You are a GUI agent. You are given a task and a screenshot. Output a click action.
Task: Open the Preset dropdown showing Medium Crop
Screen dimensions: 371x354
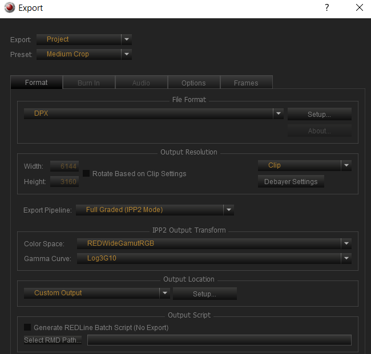tap(84, 54)
